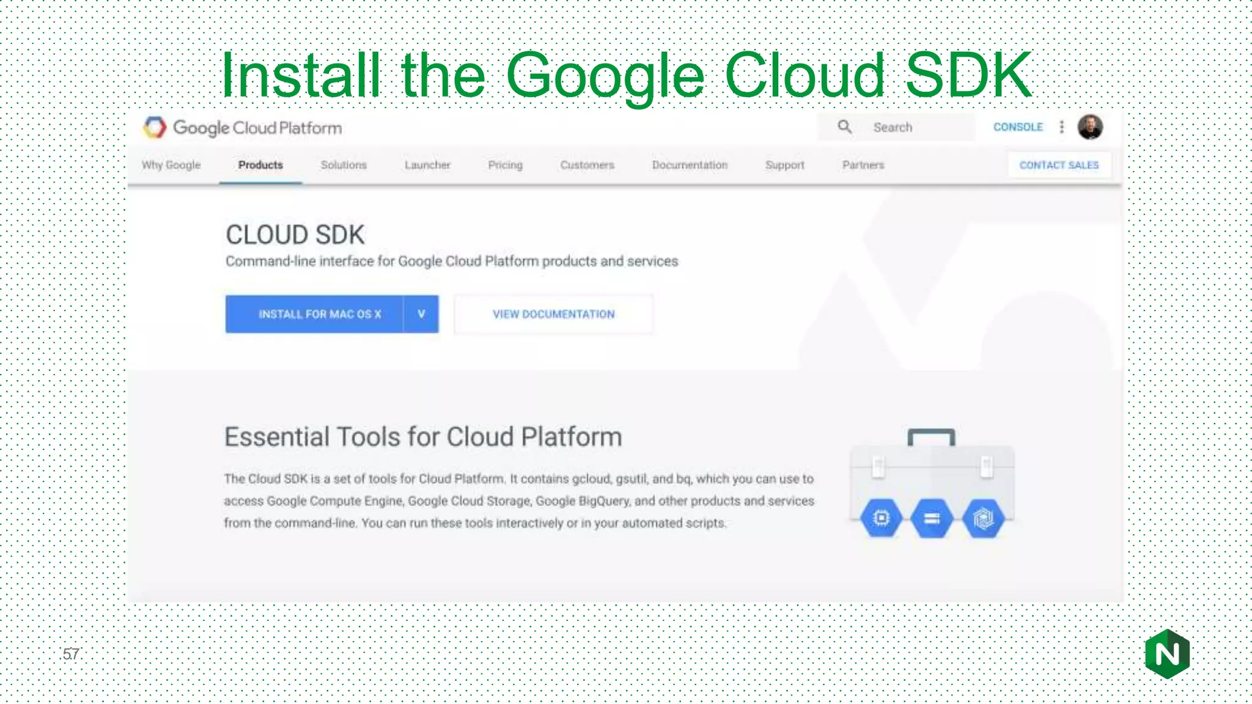Open the Documentation menu item

click(x=690, y=165)
